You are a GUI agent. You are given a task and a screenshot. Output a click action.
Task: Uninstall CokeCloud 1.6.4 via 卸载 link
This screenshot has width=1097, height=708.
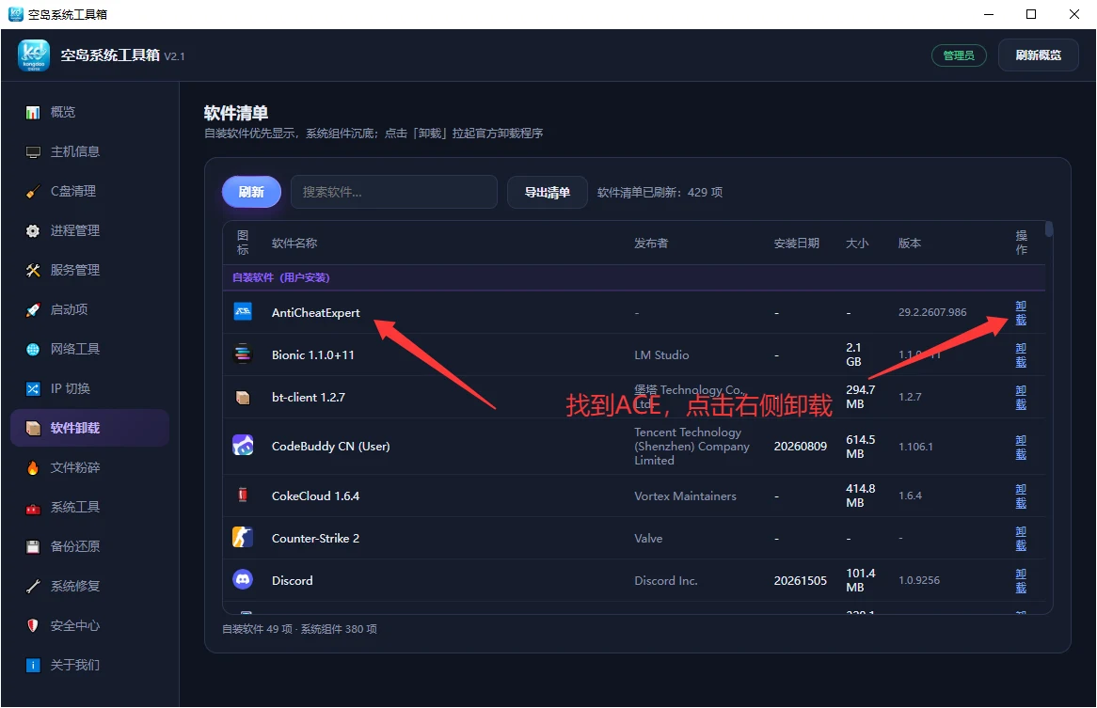click(1021, 496)
